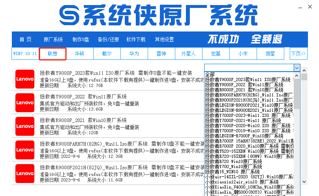The image size is (319, 196).
Task: Click dropdown list scrollbar up arrow
Action: coord(296,76)
